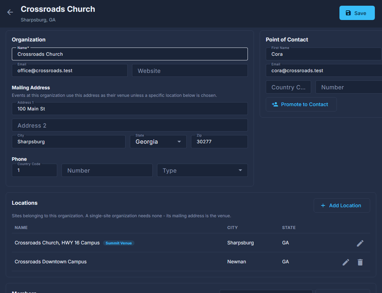Click into the Address 2 field
The height and width of the screenshot is (293, 382).
[129, 125]
